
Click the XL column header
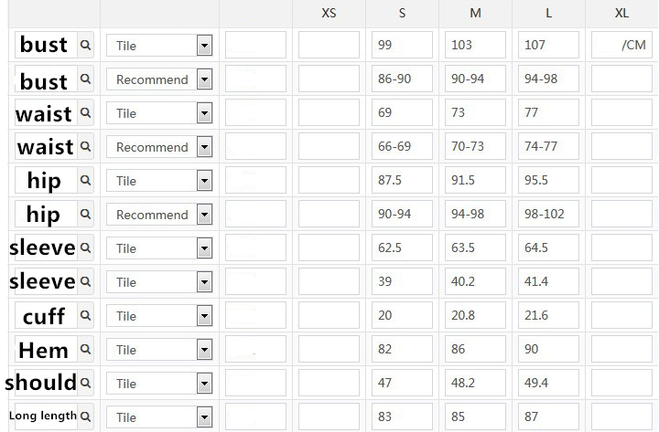pyautogui.click(x=622, y=14)
